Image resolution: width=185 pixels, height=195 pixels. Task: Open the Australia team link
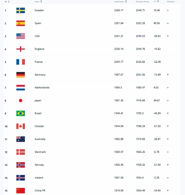point(40,139)
